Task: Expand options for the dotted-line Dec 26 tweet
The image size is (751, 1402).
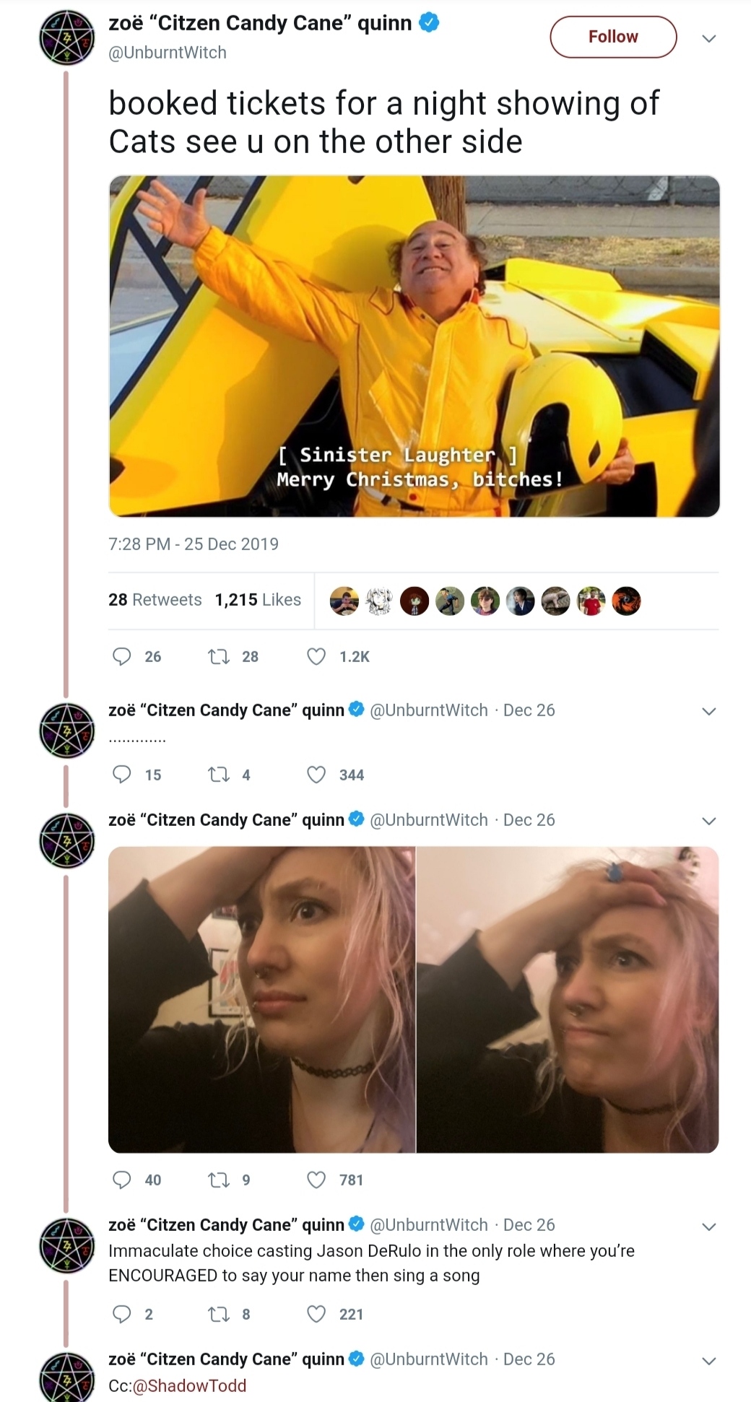Action: (709, 711)
